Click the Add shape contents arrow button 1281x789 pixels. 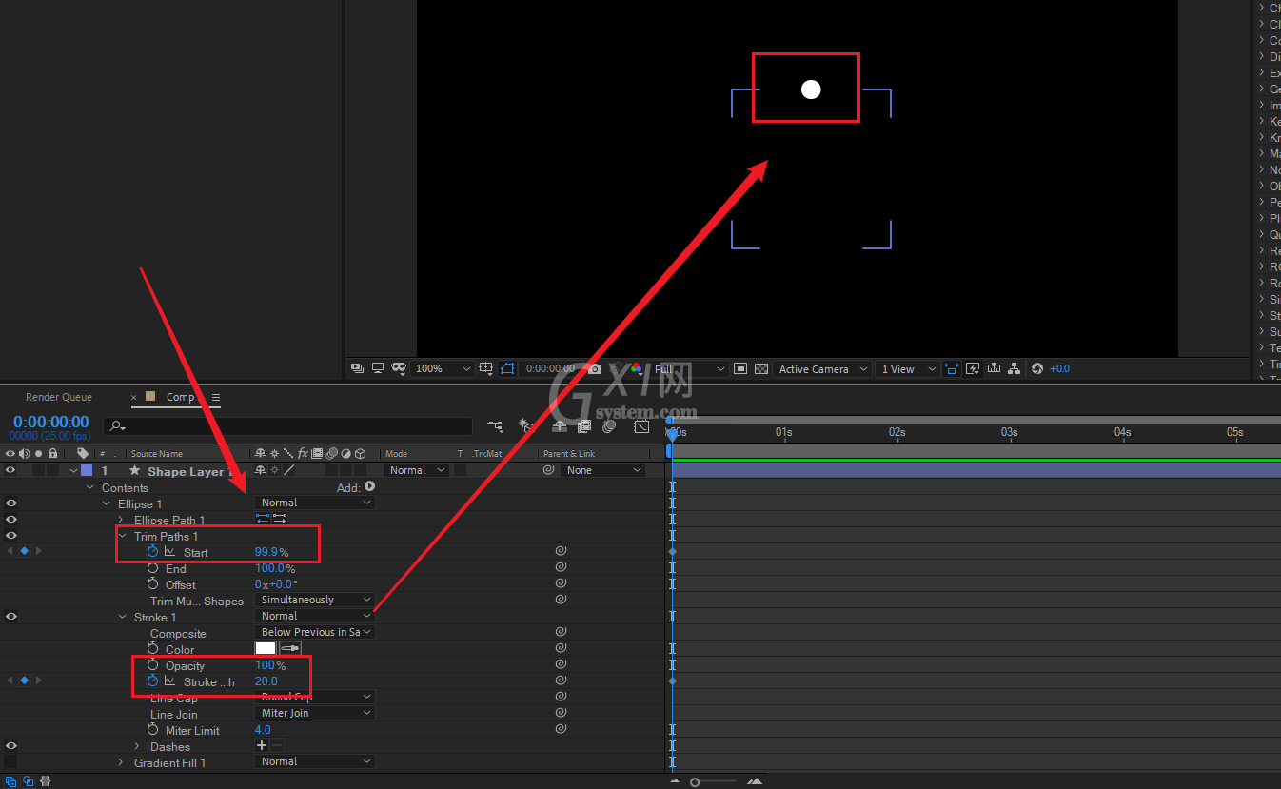pyautogui.click(x=369, y=486)
